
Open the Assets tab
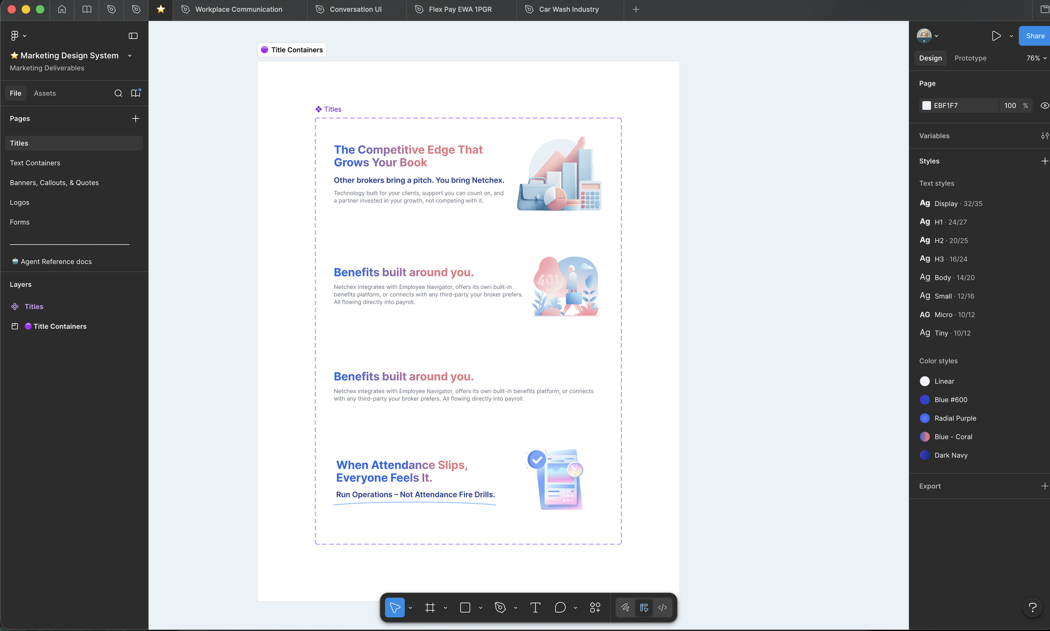pos(45,93)
